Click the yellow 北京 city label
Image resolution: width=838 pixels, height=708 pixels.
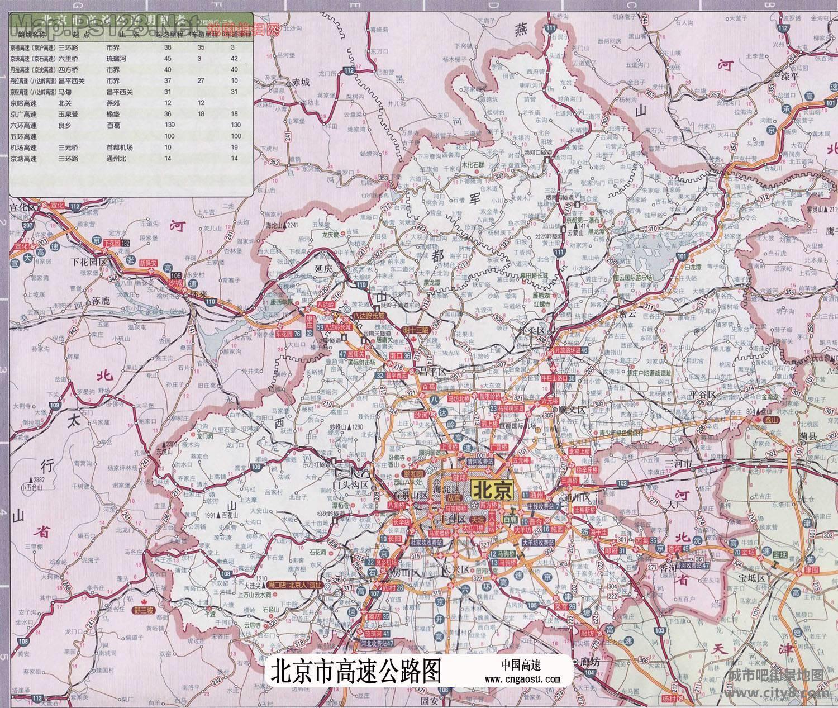(492, 490)
